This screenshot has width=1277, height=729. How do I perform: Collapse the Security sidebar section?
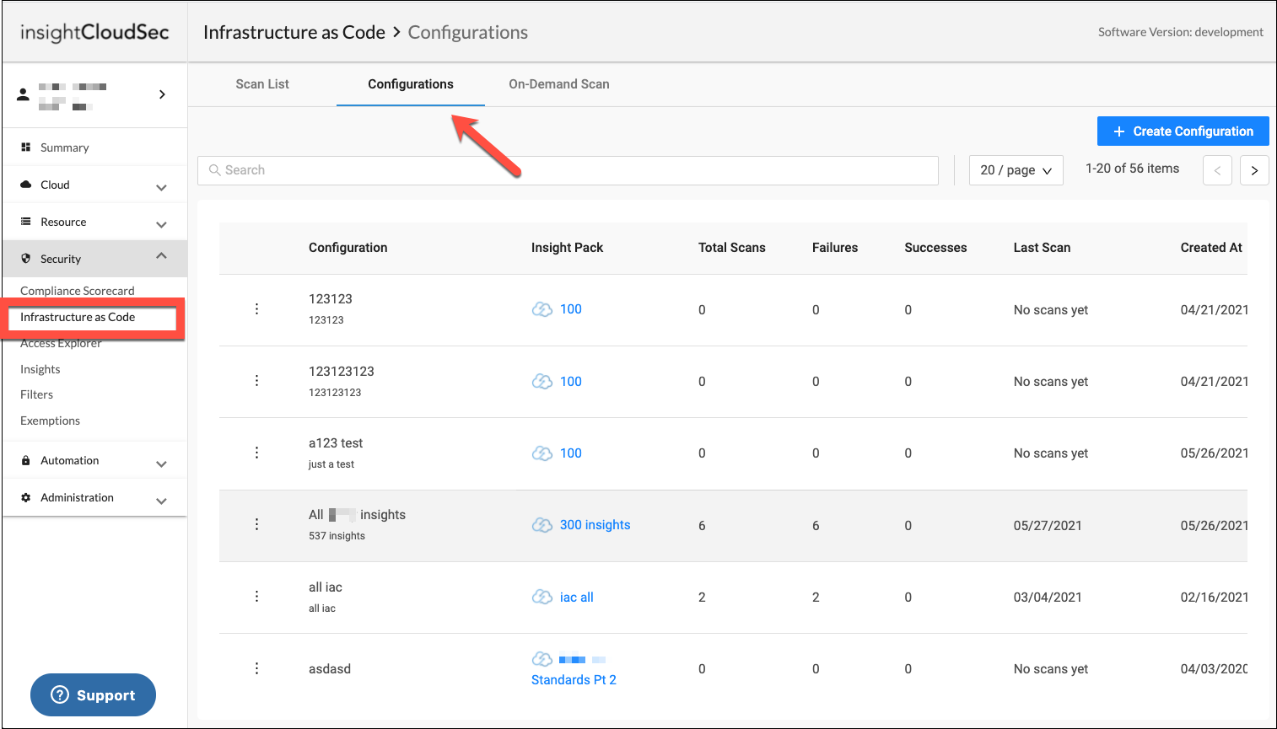[x=161, y=257]
